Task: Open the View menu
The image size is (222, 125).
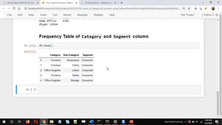Action: pyautogui.click(x=31, y=15)
